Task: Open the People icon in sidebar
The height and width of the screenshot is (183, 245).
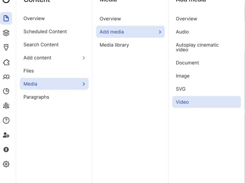Action: [x=6, y=77]
